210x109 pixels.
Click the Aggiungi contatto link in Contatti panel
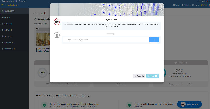tap(176, 84)
